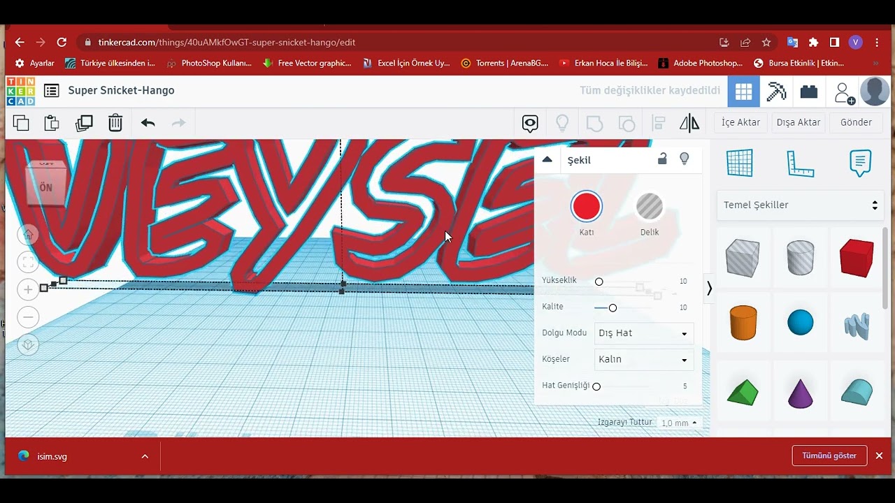The width and height of the screenshot is (895, 503).
Task: Open the Köşeler dropdown
Action: (644, 360)
